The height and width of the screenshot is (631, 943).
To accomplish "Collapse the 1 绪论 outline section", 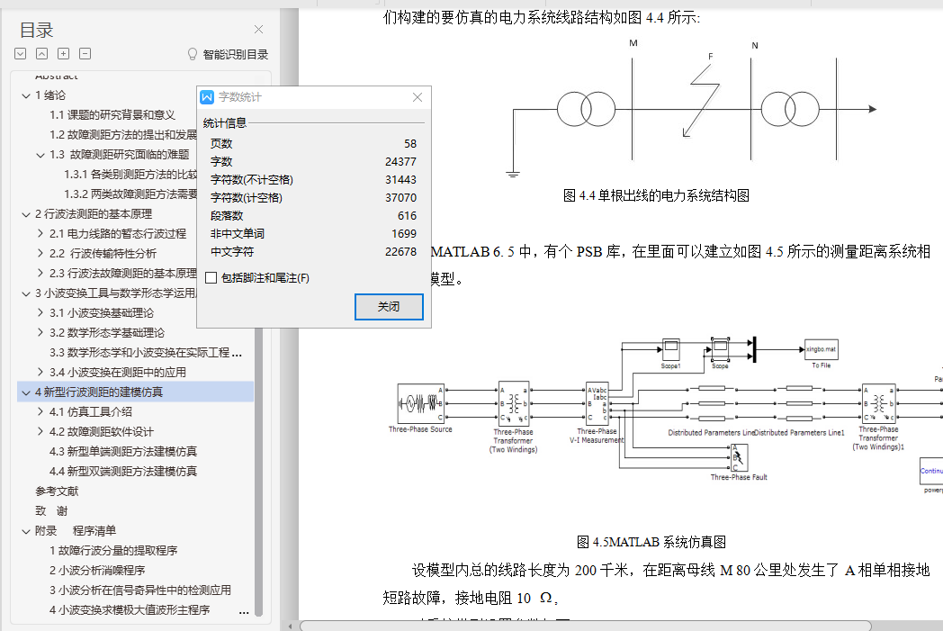I will click(26, 95).
